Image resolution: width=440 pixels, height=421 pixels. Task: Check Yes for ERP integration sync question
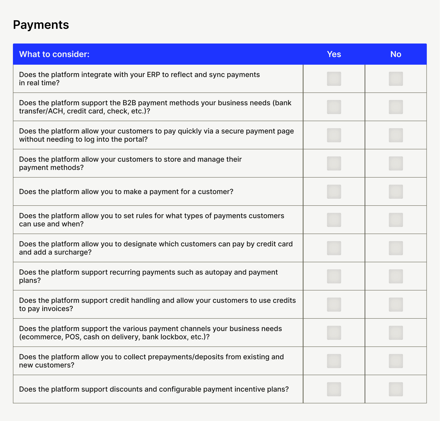[334, 79]
